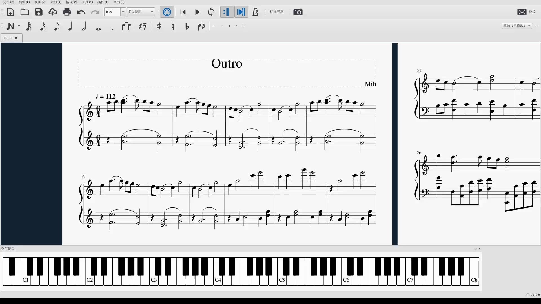
Task: Select 16th note duration
Action: coord(43,26)
